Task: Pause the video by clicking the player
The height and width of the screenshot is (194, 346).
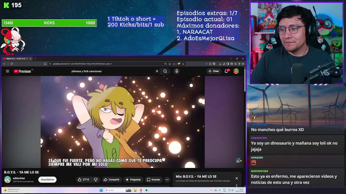Action: point(122,122)
